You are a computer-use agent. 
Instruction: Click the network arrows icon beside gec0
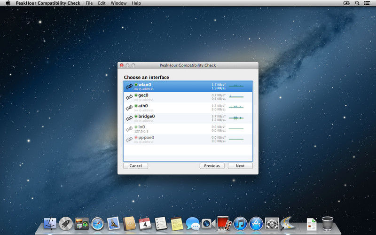[129, 97]
